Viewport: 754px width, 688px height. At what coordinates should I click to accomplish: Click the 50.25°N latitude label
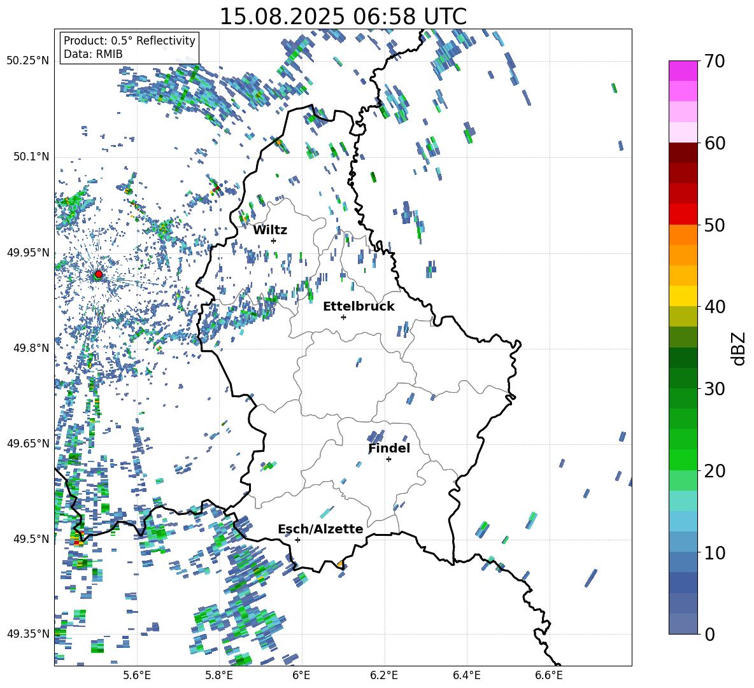[28, 61]
